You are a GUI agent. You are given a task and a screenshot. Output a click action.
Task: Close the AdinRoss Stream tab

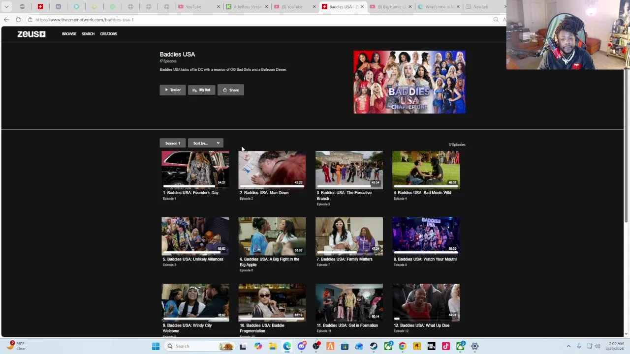tap(266, 7)
